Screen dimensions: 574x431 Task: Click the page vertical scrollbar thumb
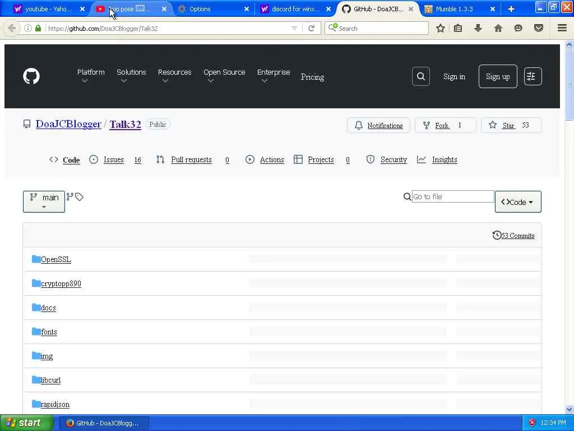point(569,85)
